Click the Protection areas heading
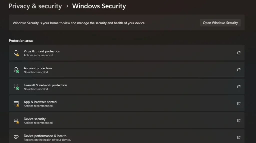 coord(21,41)
